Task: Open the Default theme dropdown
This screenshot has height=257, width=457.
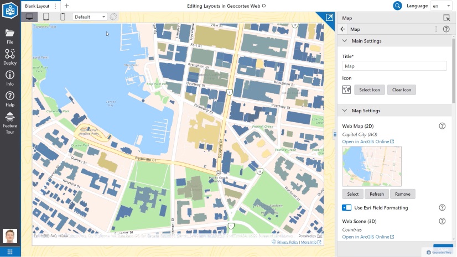Action: tap(90, 17)
